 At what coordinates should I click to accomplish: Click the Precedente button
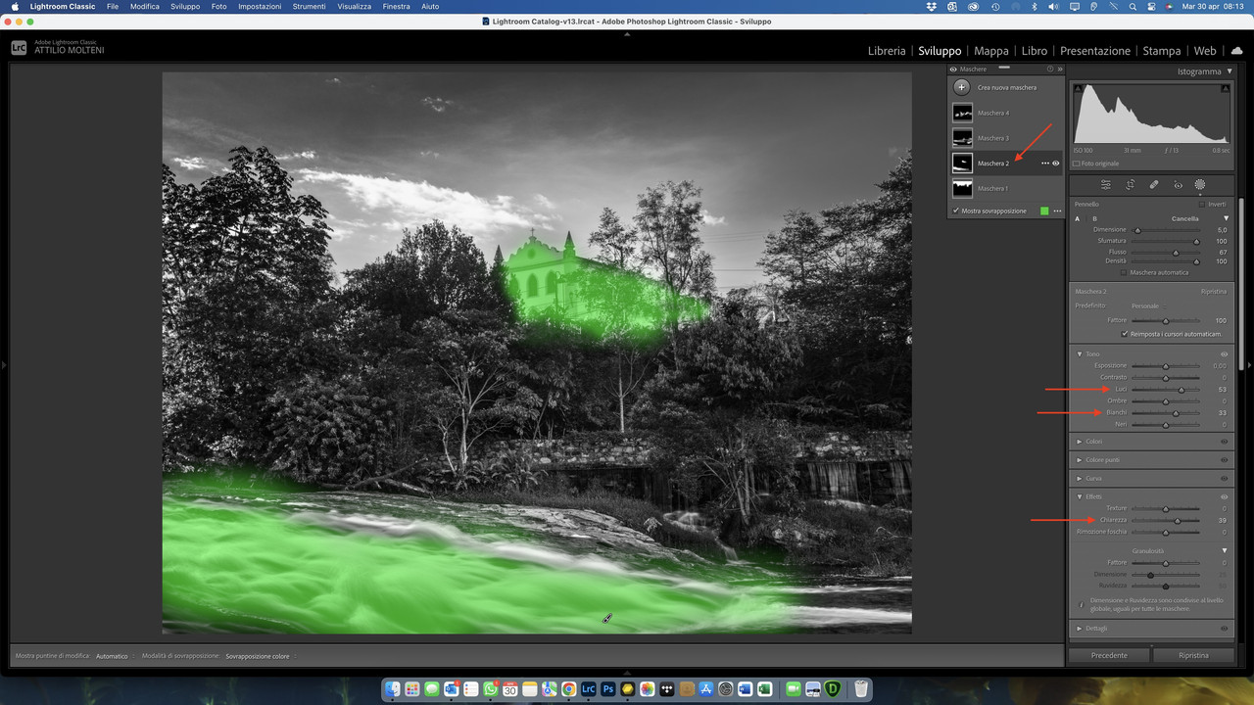point(1109,655)
